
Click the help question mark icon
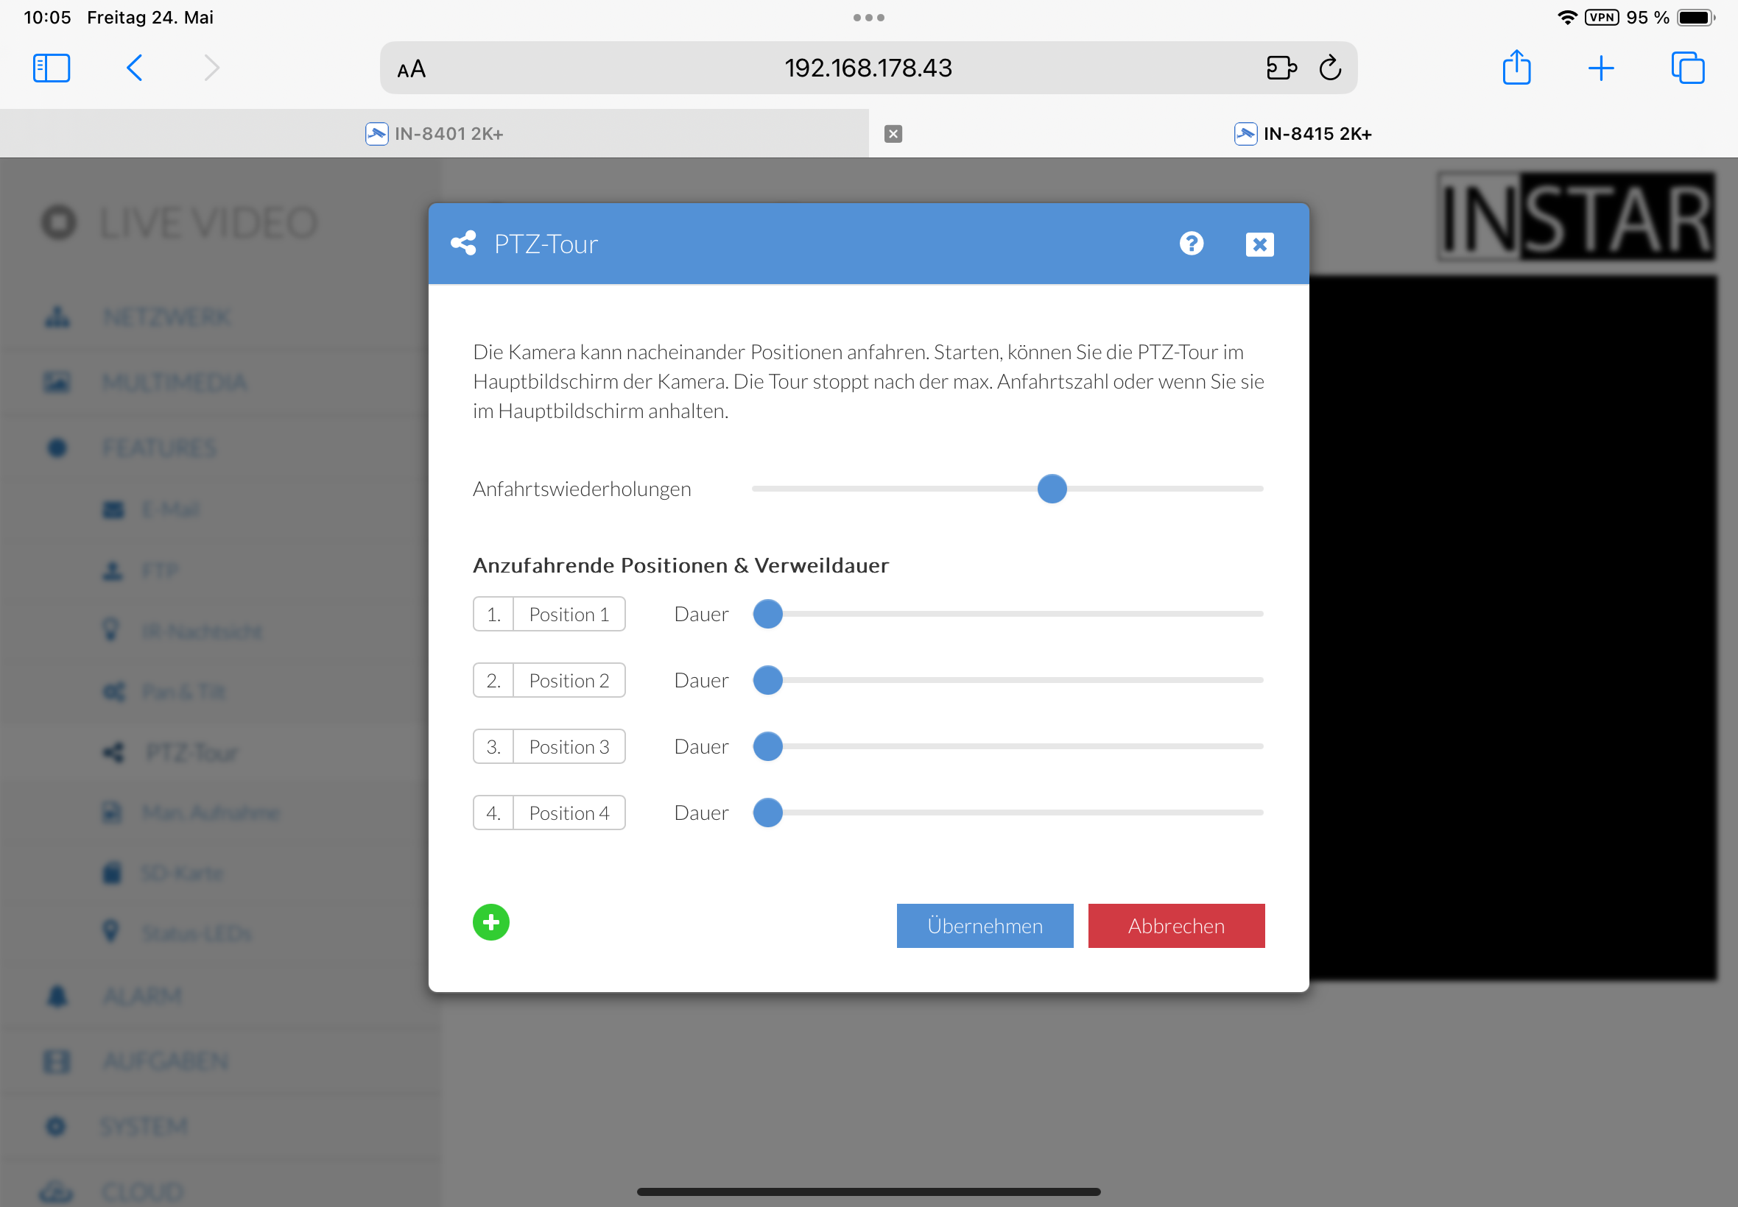(x=1191, y=244)
